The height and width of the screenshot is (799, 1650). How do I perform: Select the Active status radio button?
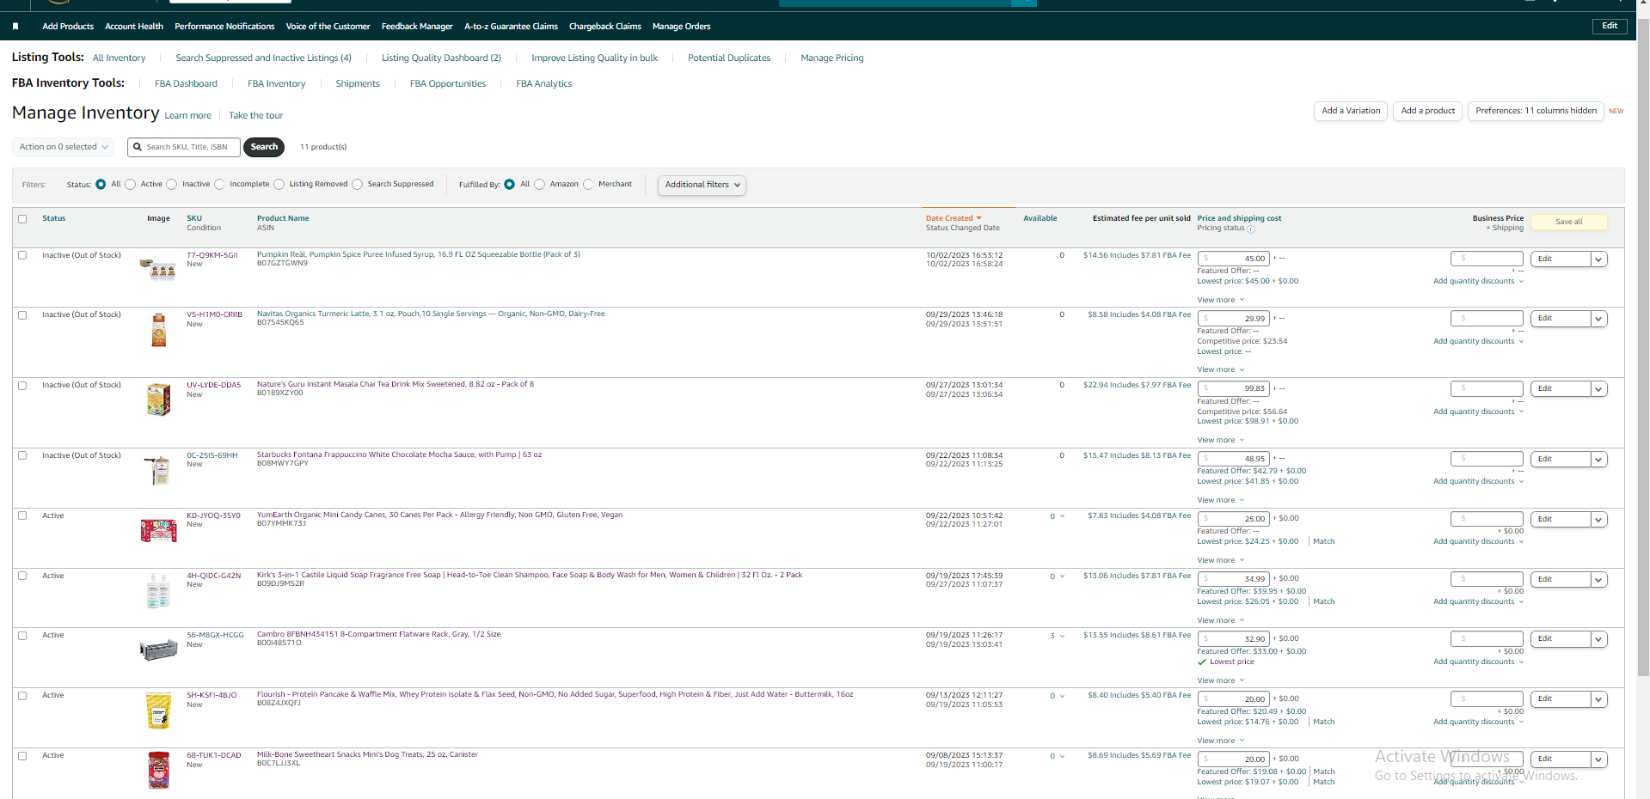131,185
